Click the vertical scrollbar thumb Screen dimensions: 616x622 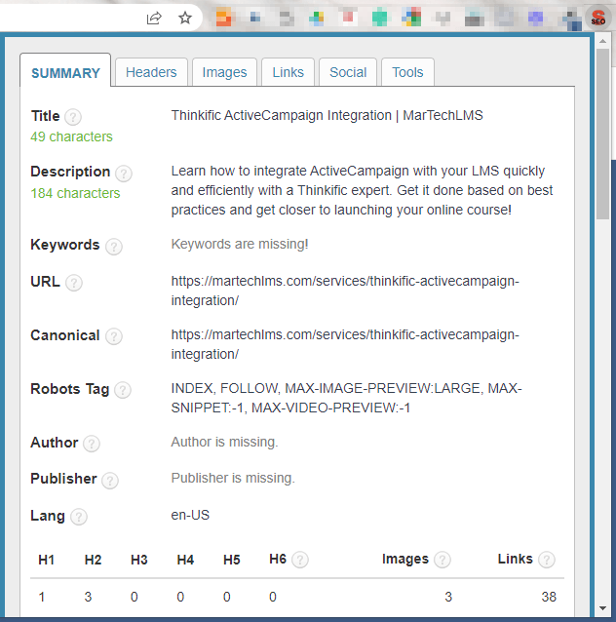(x=602, y=134)
